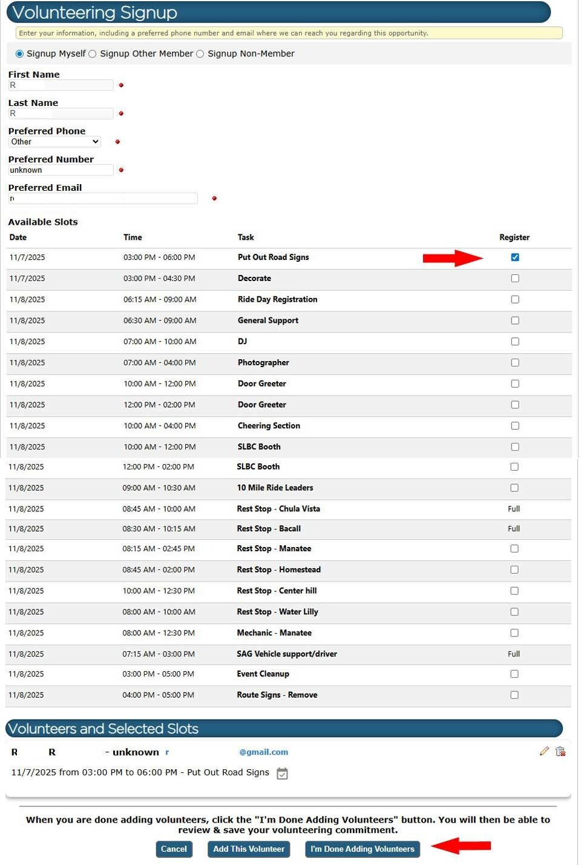Click I'm Done Adding Volunteers button
Viewport: 581px width, 865px height.
tap(363, 849)
